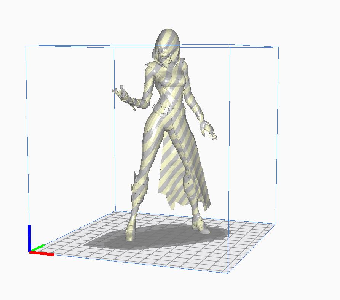Click the blue Z axis indicator
This screenshot has width=340, height=300.
(29, 238)
